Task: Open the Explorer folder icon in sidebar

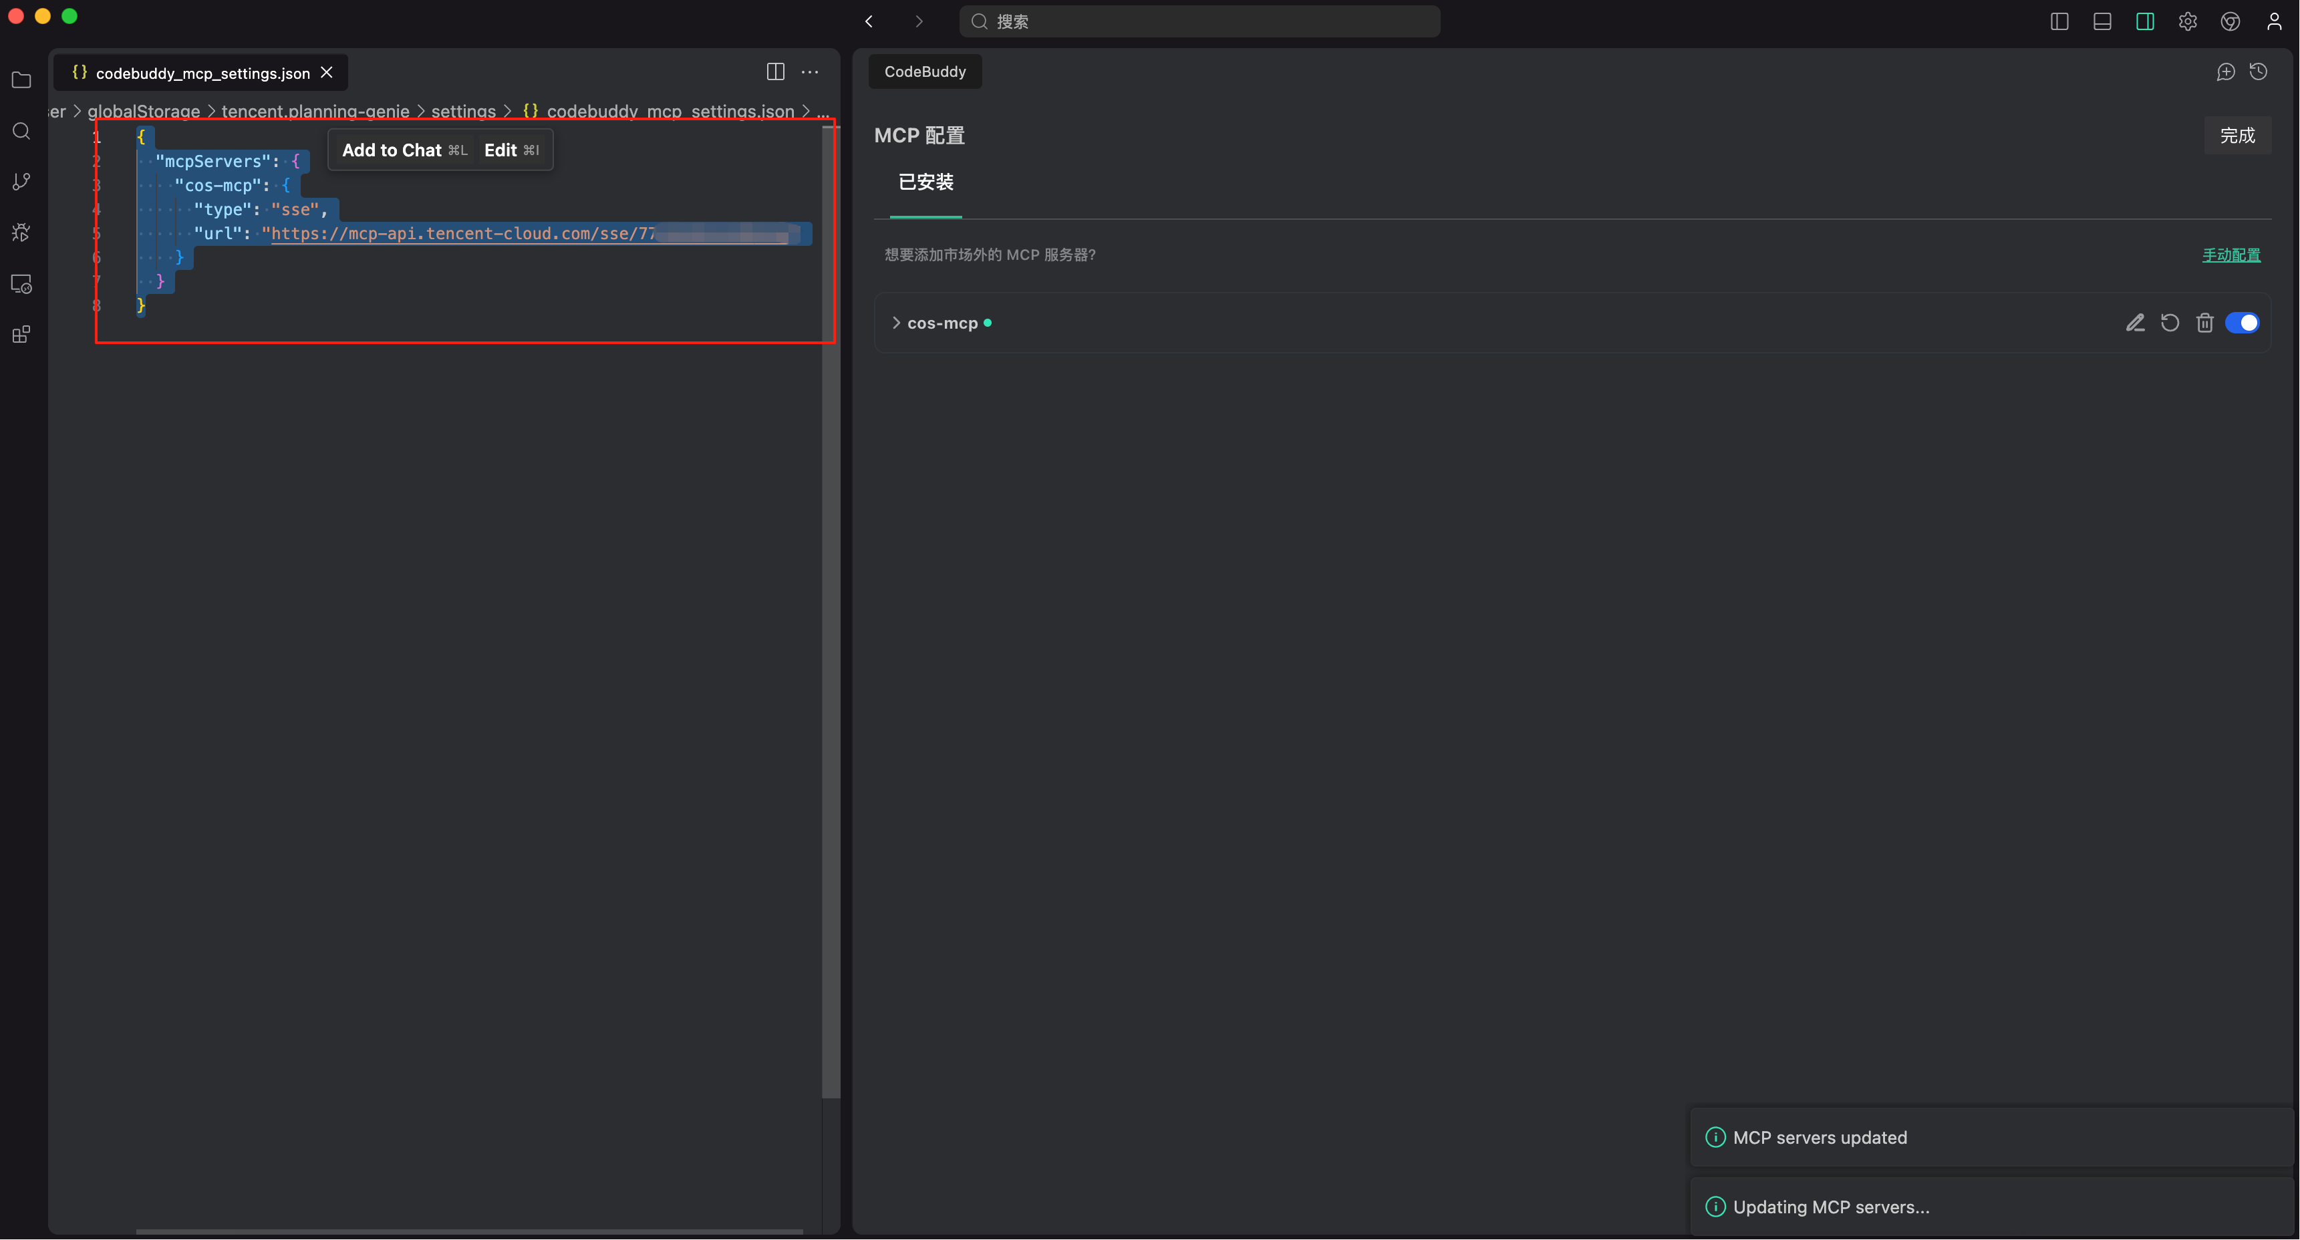Action: pyautogui.click(x=21, y=80)
